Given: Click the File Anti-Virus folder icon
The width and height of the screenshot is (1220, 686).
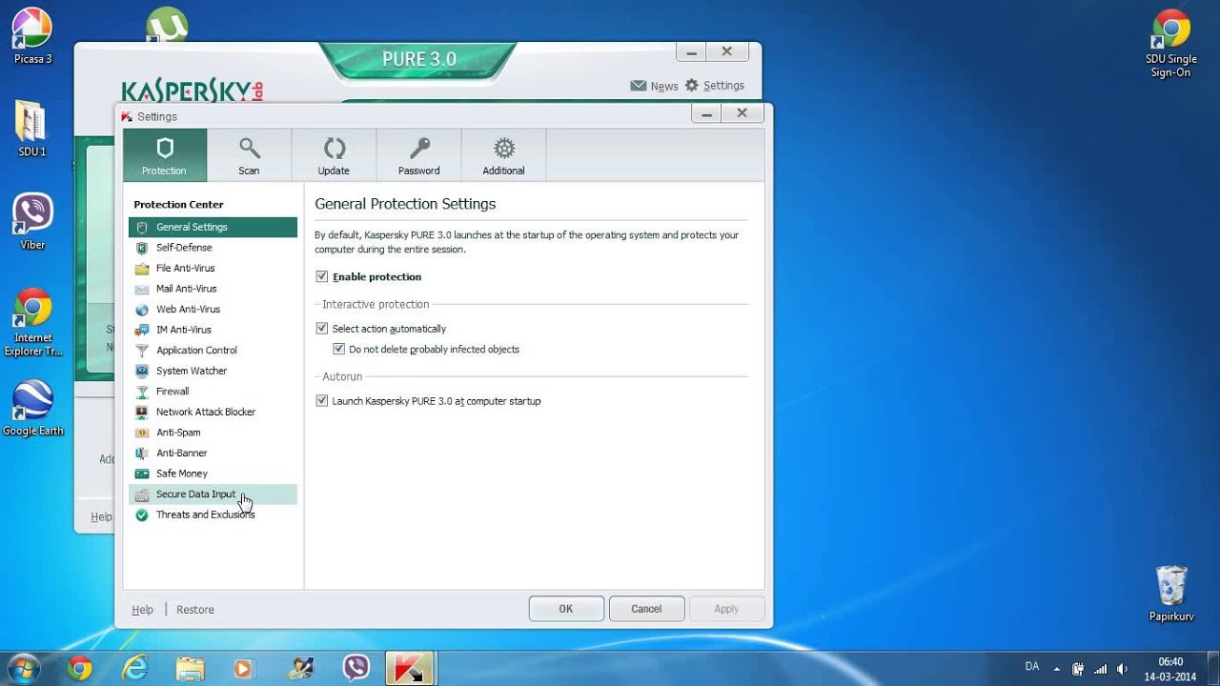Looking at the screenshot, I should tap(142, 269).
